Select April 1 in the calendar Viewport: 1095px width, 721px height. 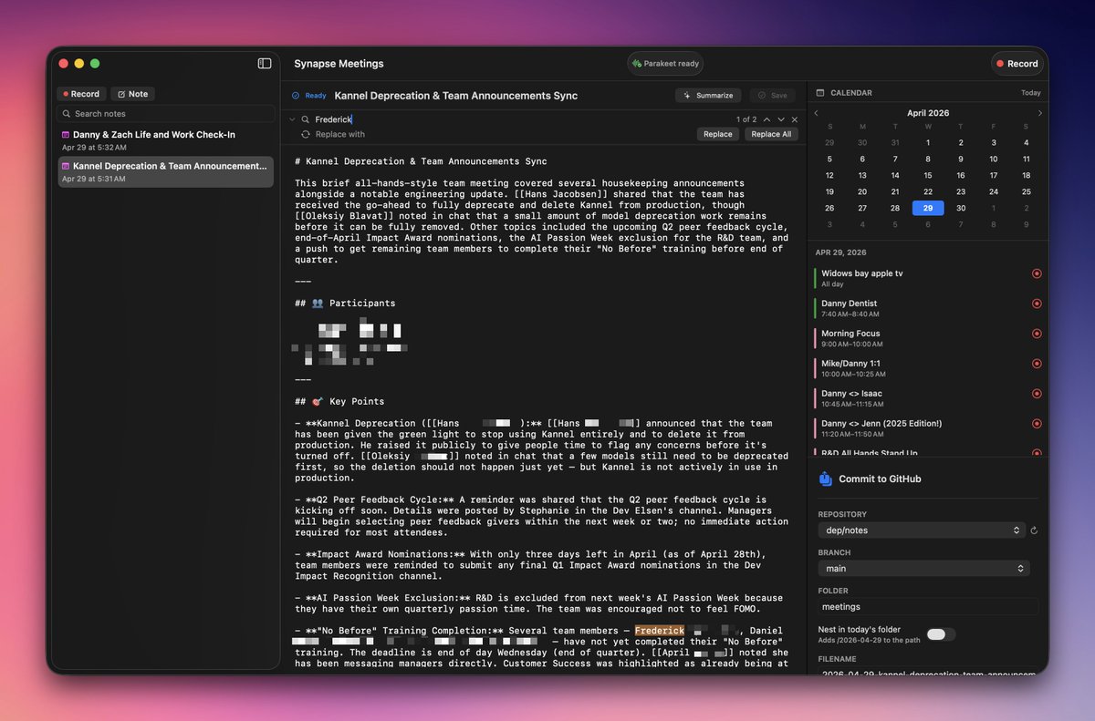tap(928, 142)
